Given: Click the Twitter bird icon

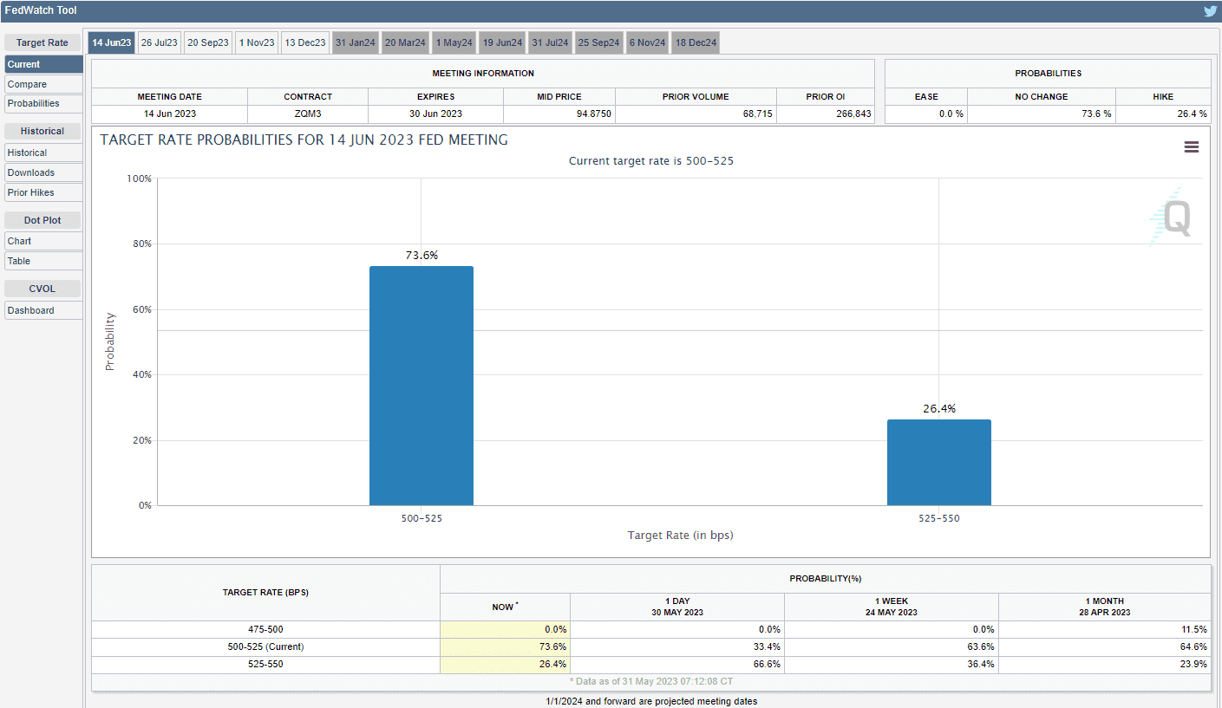Looking at the screenshot, I should point(1210,11).
